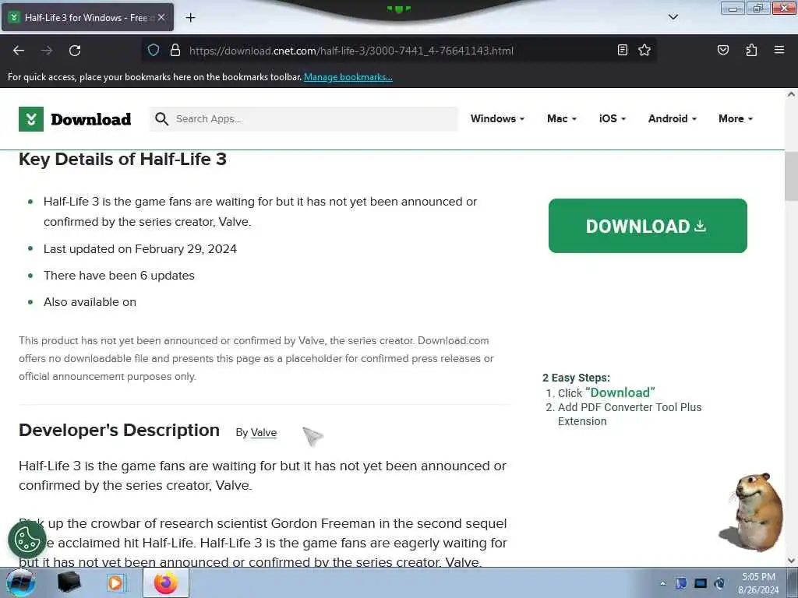This screenshot has height=598, width=798.
Task: Click the browser forward arrow
Action: (x=47, y=51)
